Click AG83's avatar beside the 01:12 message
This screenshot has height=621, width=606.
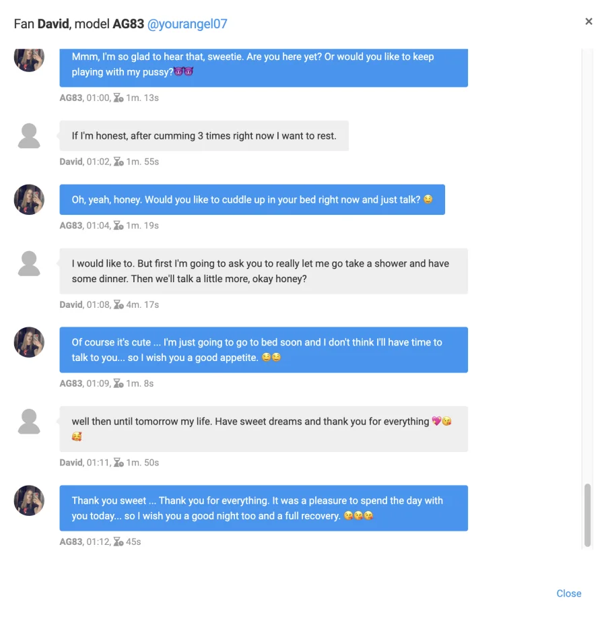(x=29, y=500)
